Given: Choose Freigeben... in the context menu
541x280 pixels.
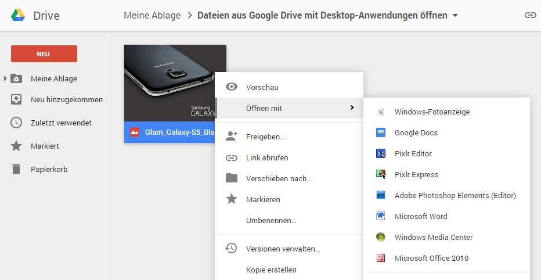Looking at the screenshot, I should tap(265, 137).
